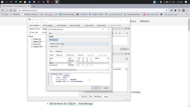Open Windows Start menu

click(2, 2)
